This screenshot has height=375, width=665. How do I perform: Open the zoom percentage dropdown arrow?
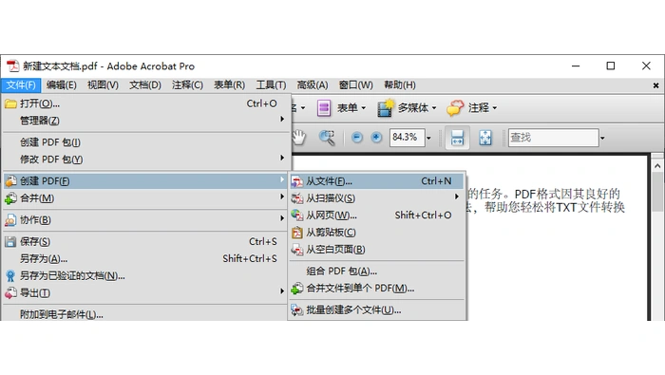[x=428, y=138]
